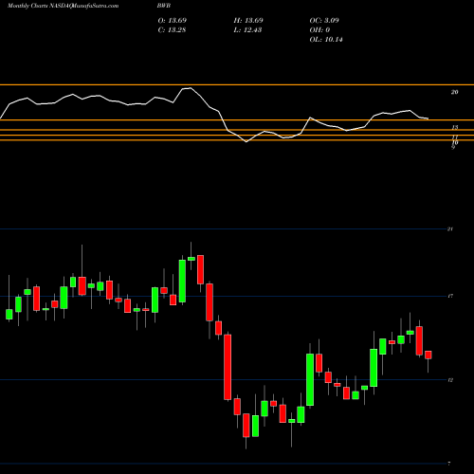The image size is (474, 474).
Task: Click the 12 price axis label
Action: point(450,380)
